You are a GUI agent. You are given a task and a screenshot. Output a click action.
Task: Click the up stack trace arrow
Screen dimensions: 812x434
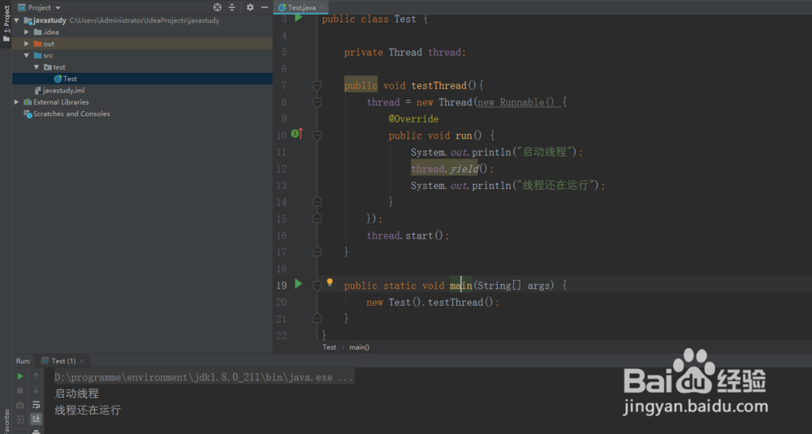tap(36, 376)
